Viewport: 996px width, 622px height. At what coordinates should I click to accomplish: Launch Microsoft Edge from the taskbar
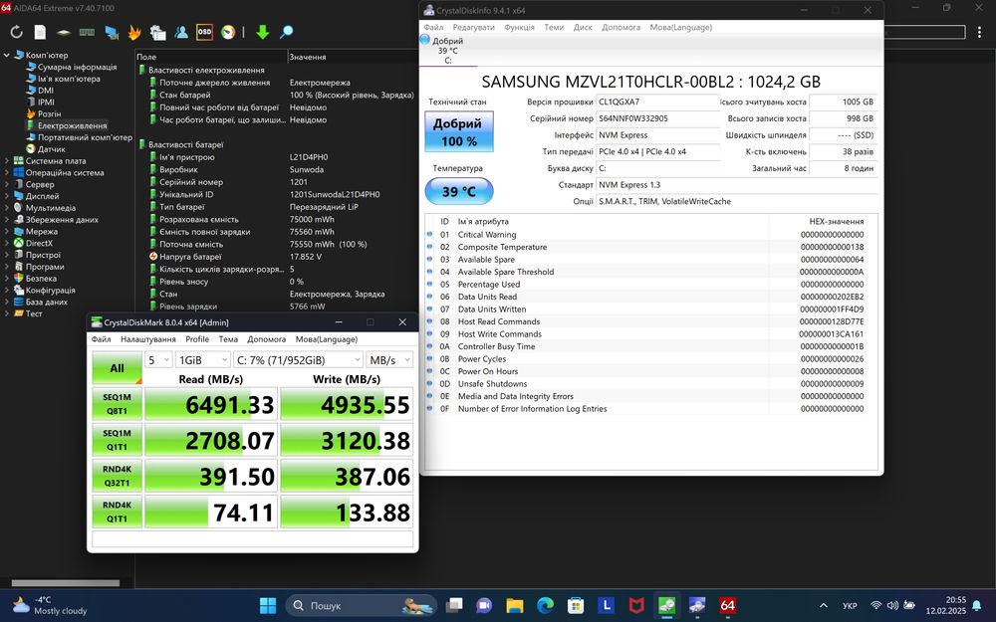[x=545, y=605]
